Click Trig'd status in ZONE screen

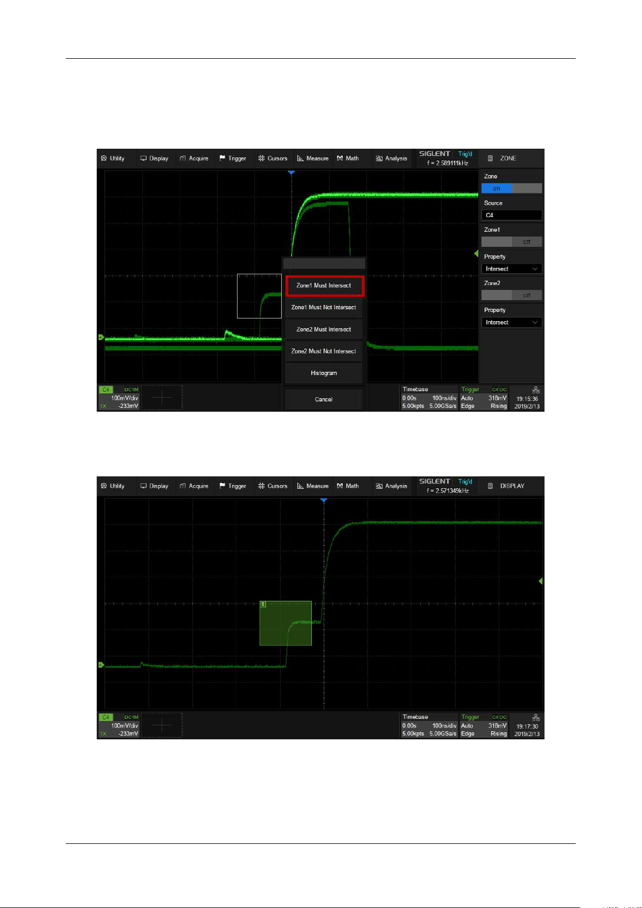tap(465, 154)
